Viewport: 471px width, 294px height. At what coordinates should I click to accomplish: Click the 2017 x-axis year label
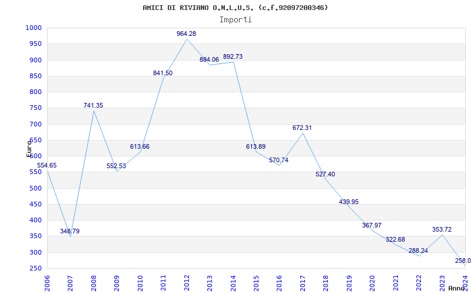tap(303, 283)
